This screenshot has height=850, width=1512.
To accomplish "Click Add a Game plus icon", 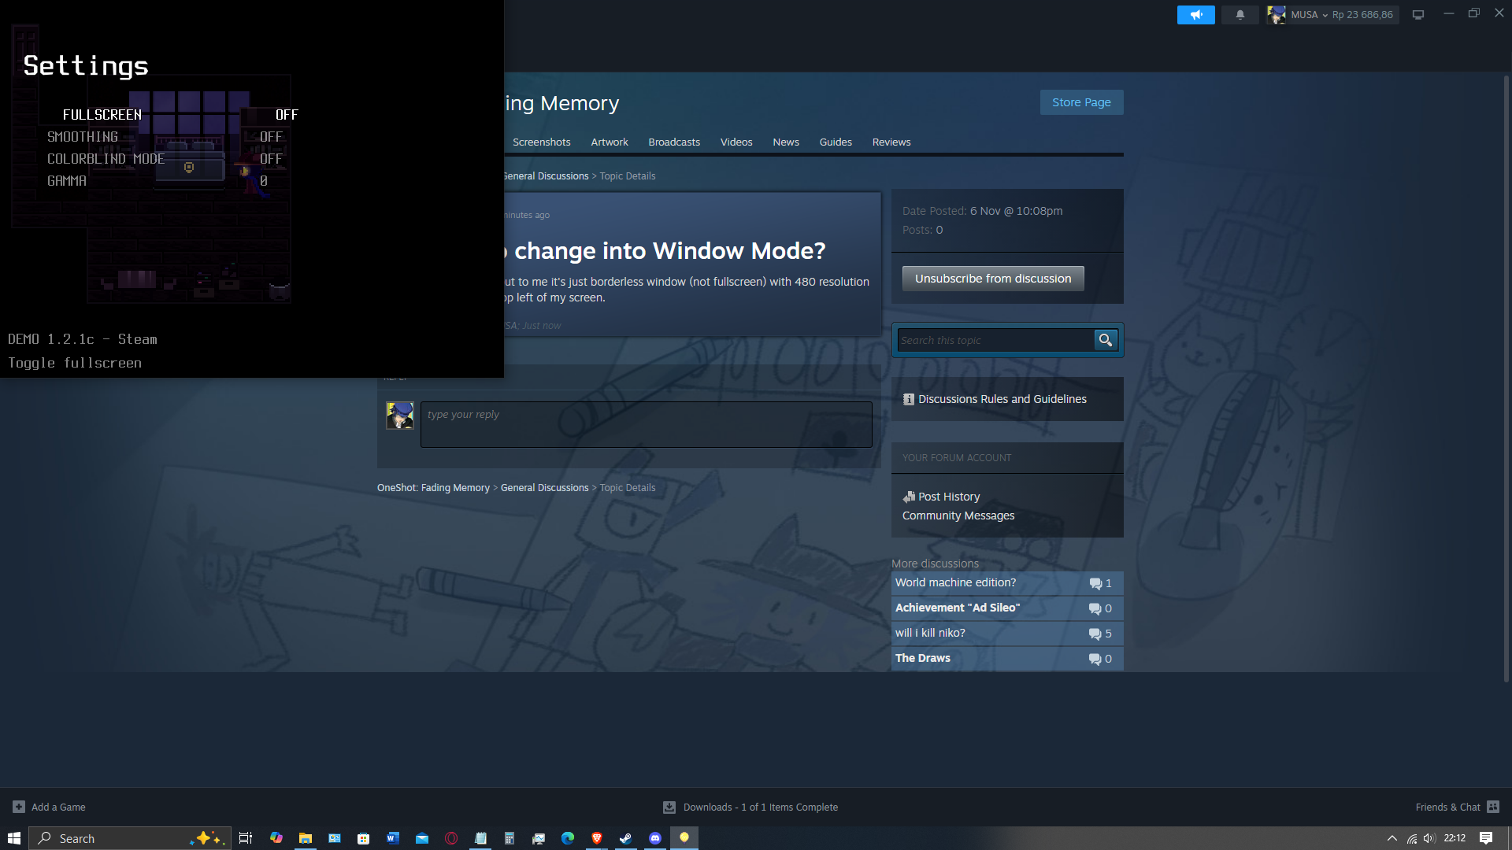I will 19,807.
